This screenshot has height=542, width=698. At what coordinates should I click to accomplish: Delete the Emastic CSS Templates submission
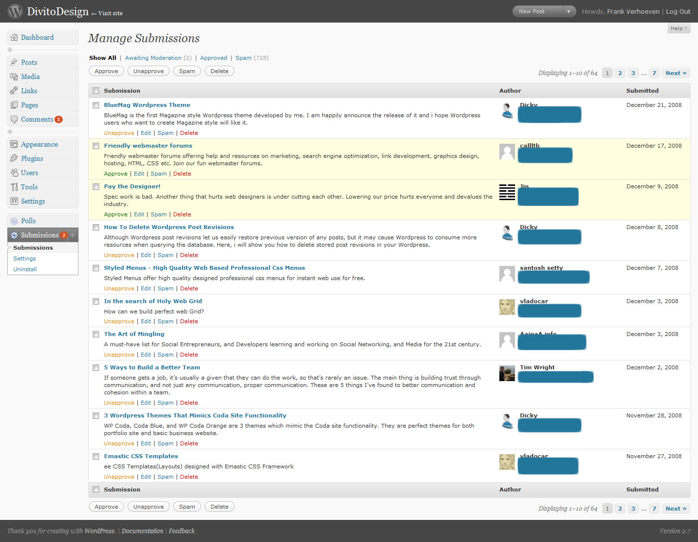point(189,477)
